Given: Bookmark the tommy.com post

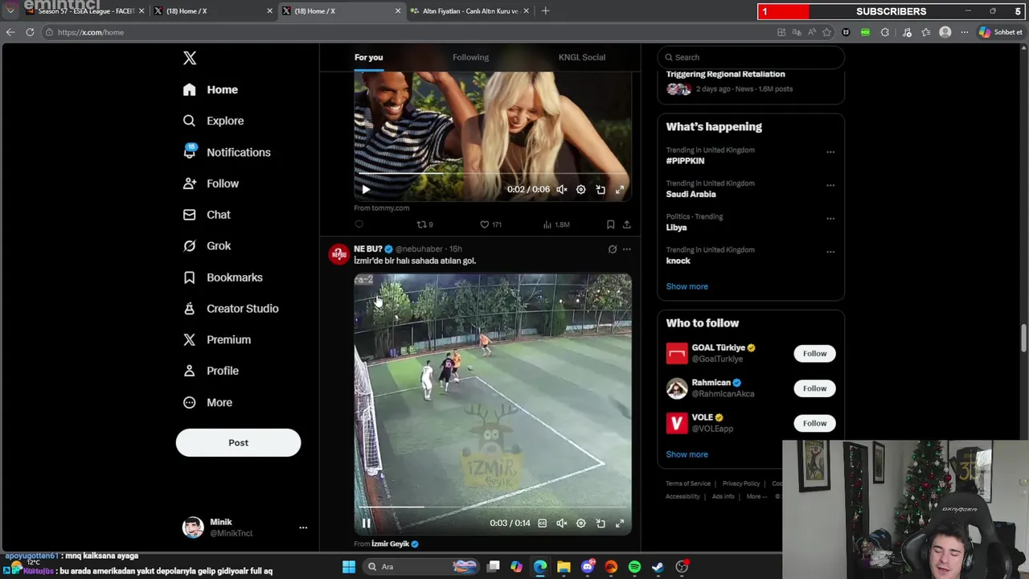Looking at the screenshot, I should tap(610, 224).
